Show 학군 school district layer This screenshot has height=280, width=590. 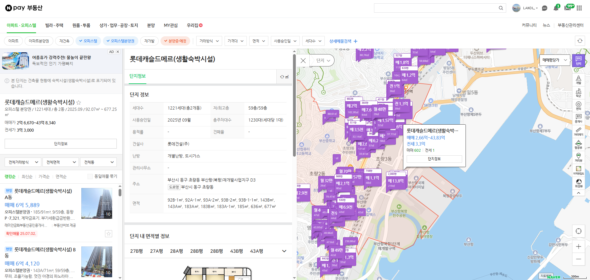[579, 93]
